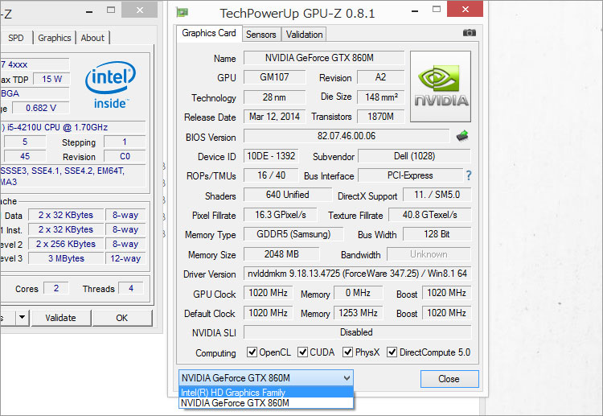Screen dimensions: 603x416
Task: Choose NVIDIA GeForce GTX 860M in dropdown list
Action: 266,403
